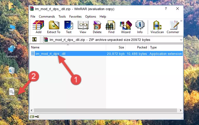Screen dimensions: 199x125
Task: Expand the archive path dropdown
Action: [x=181, y=40]
